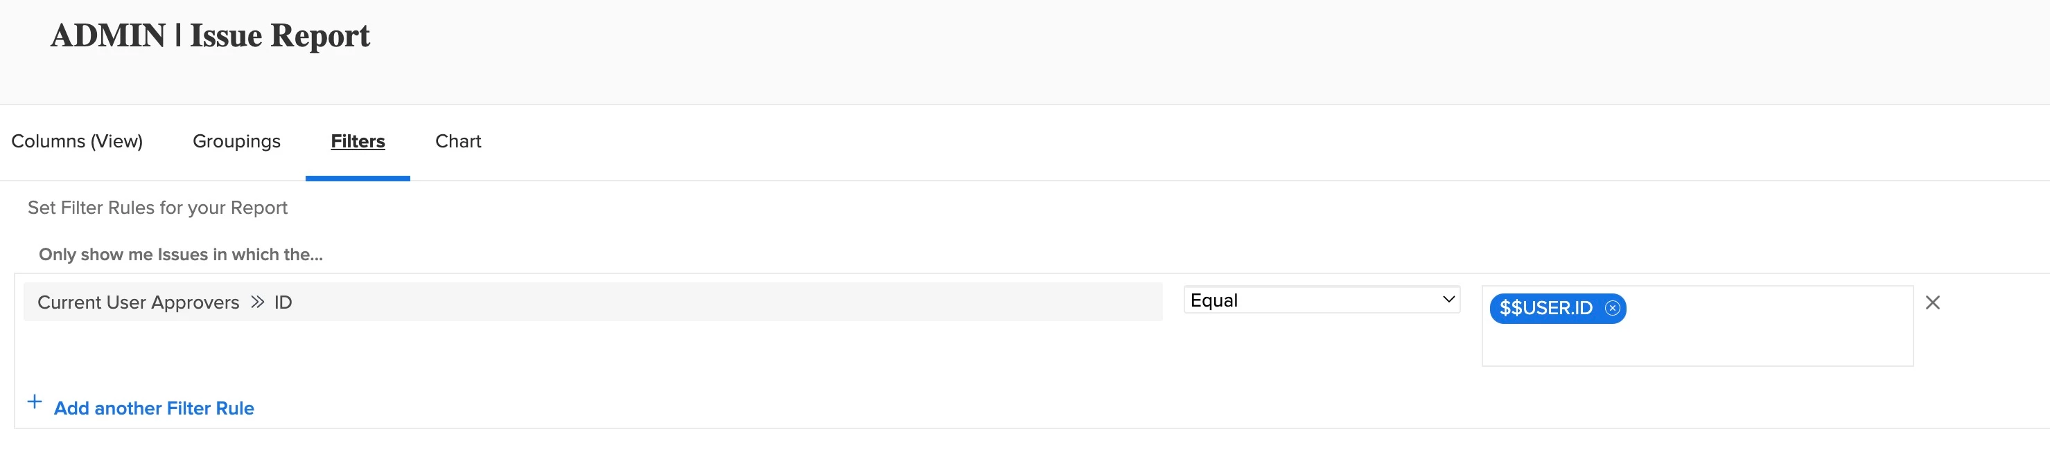Click the plus icon beside Add another Filter Rule

coord(35,402)
